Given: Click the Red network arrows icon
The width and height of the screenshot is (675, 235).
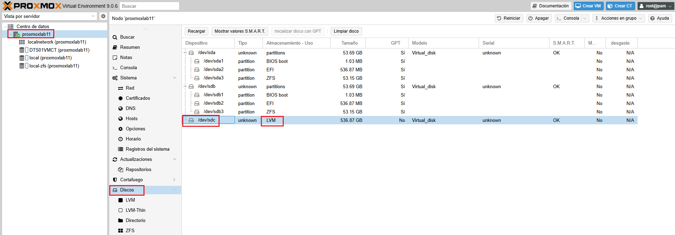Looking at the screenshot, I should click(121, 88).
